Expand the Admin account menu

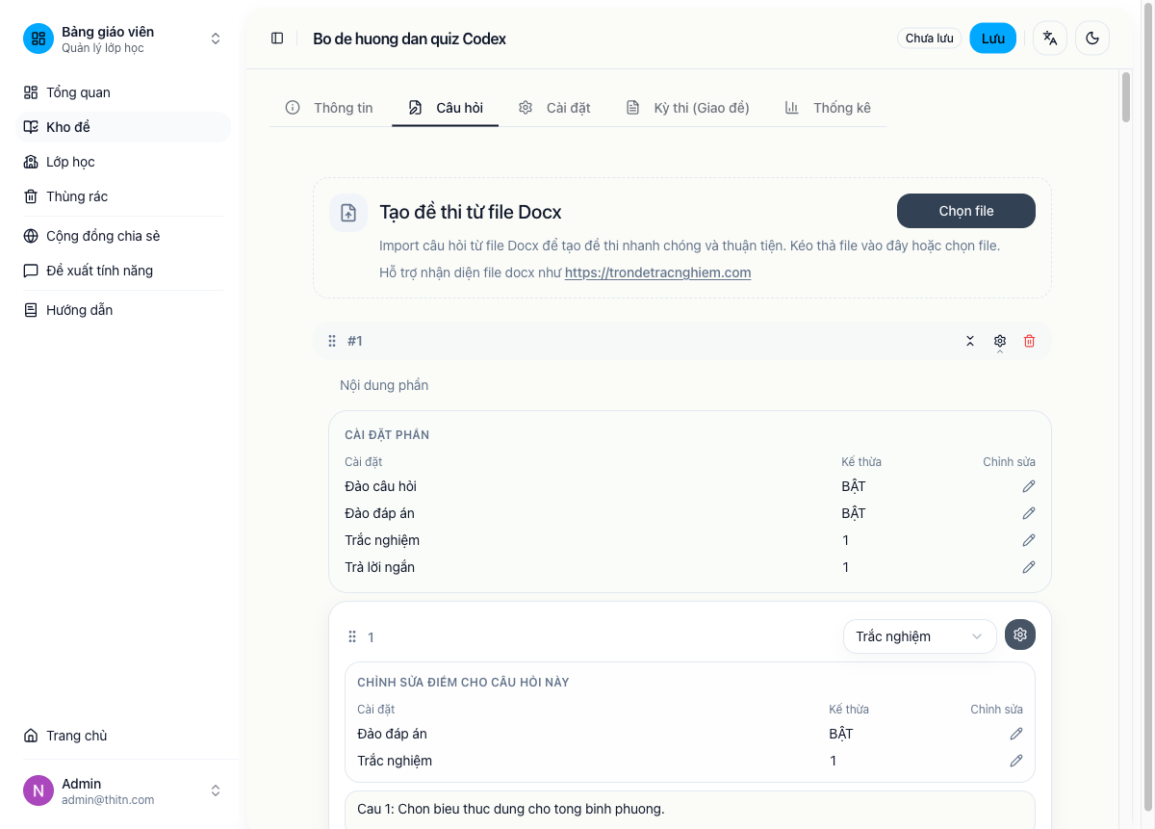pyautogui.click(x=216, y=790)
